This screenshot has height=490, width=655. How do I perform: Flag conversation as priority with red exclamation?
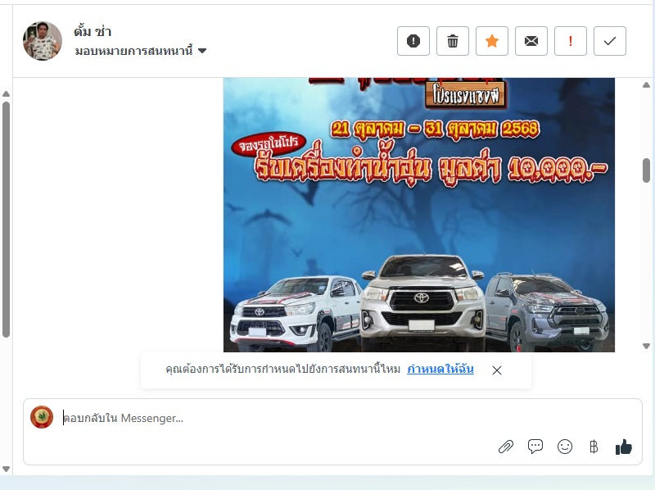pos(570,41)
